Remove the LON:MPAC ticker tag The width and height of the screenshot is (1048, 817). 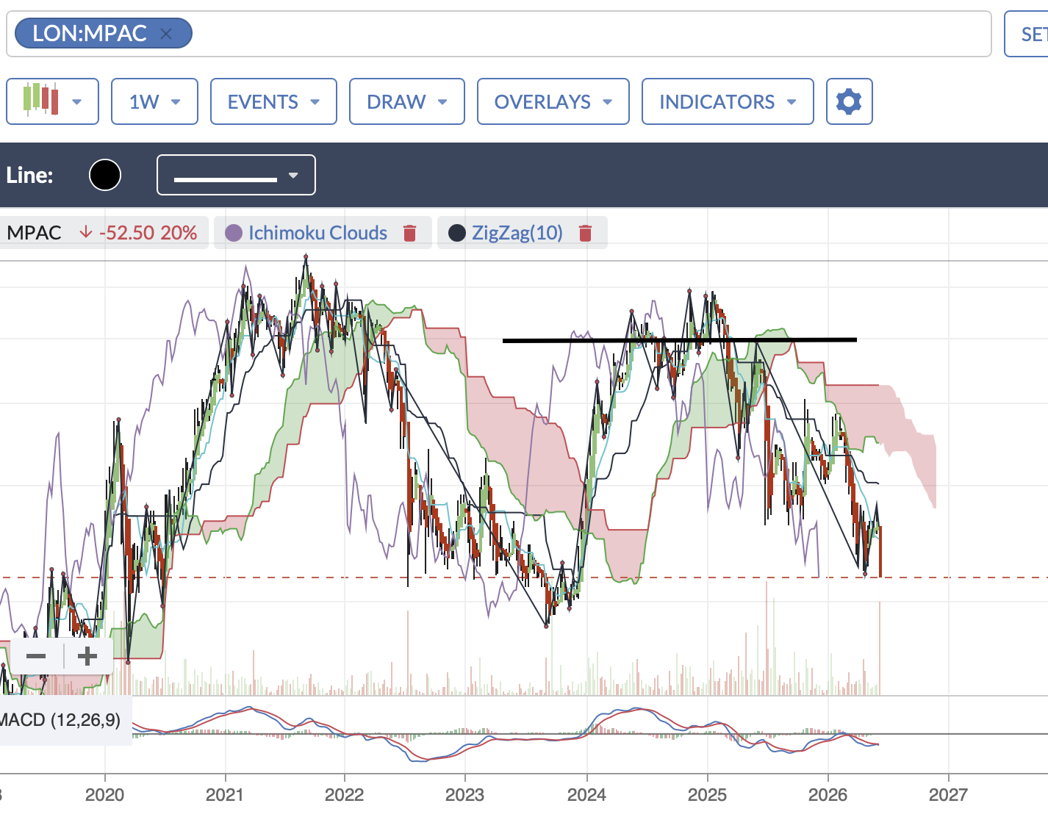(x=166, y=34)
